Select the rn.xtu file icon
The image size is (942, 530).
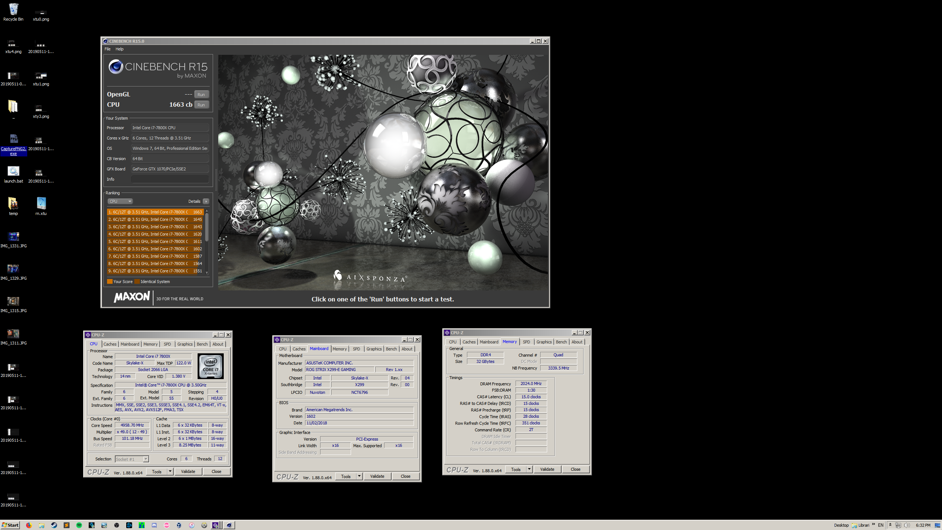coord(41,206)
